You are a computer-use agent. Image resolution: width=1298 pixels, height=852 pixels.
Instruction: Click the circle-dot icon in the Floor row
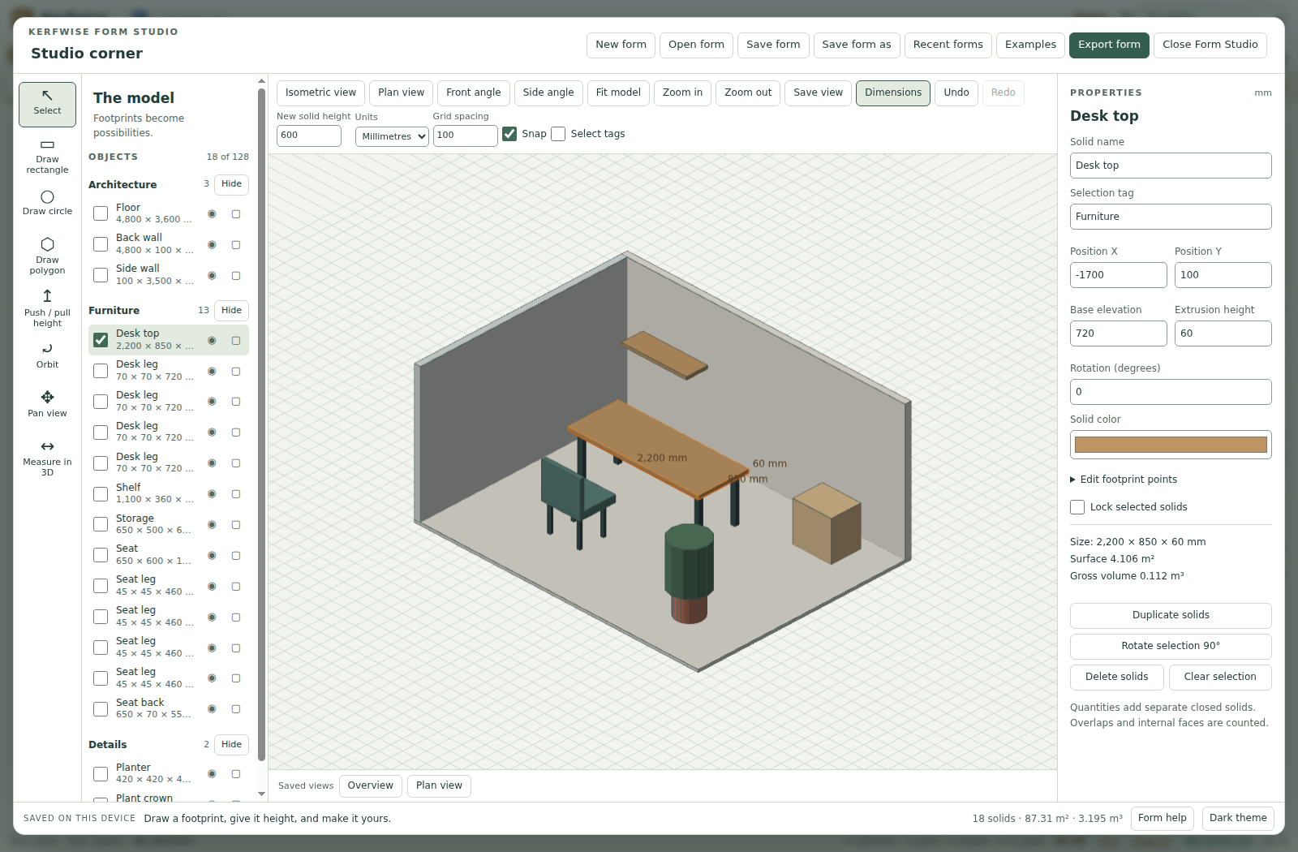pos(212,214)
